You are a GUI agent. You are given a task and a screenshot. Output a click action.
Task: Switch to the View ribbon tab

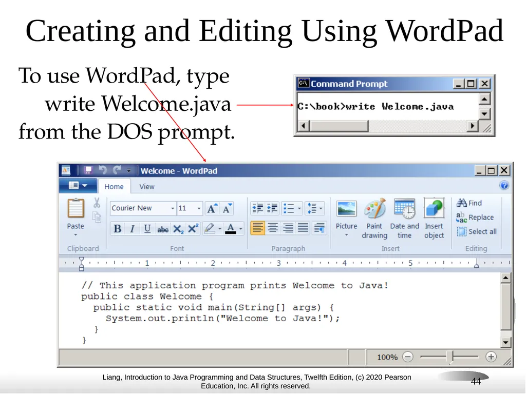[146, 187]
